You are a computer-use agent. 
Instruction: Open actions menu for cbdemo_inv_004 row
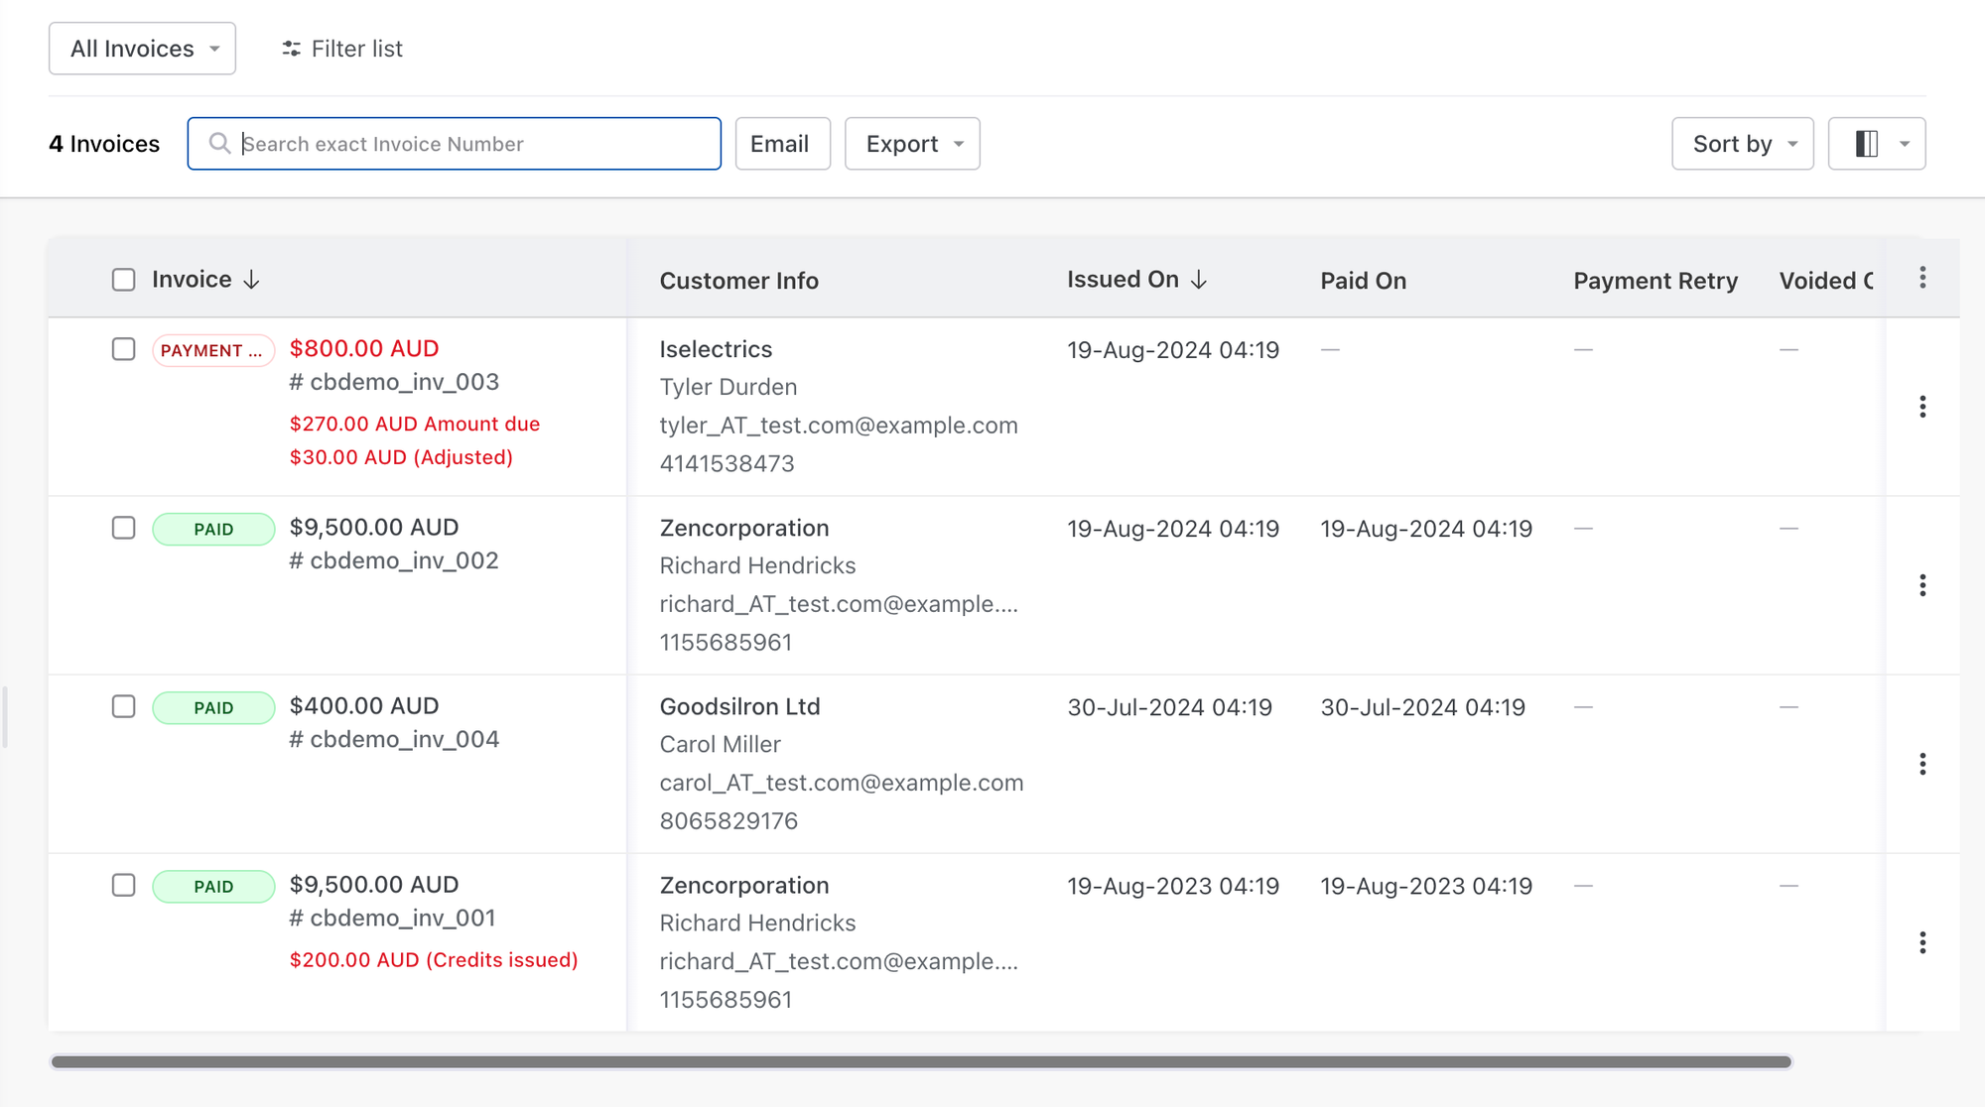point(1922,764)
